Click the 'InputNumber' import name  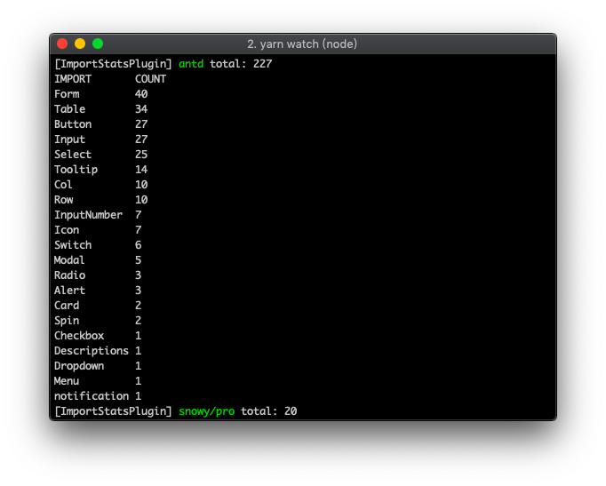point(88,215)
